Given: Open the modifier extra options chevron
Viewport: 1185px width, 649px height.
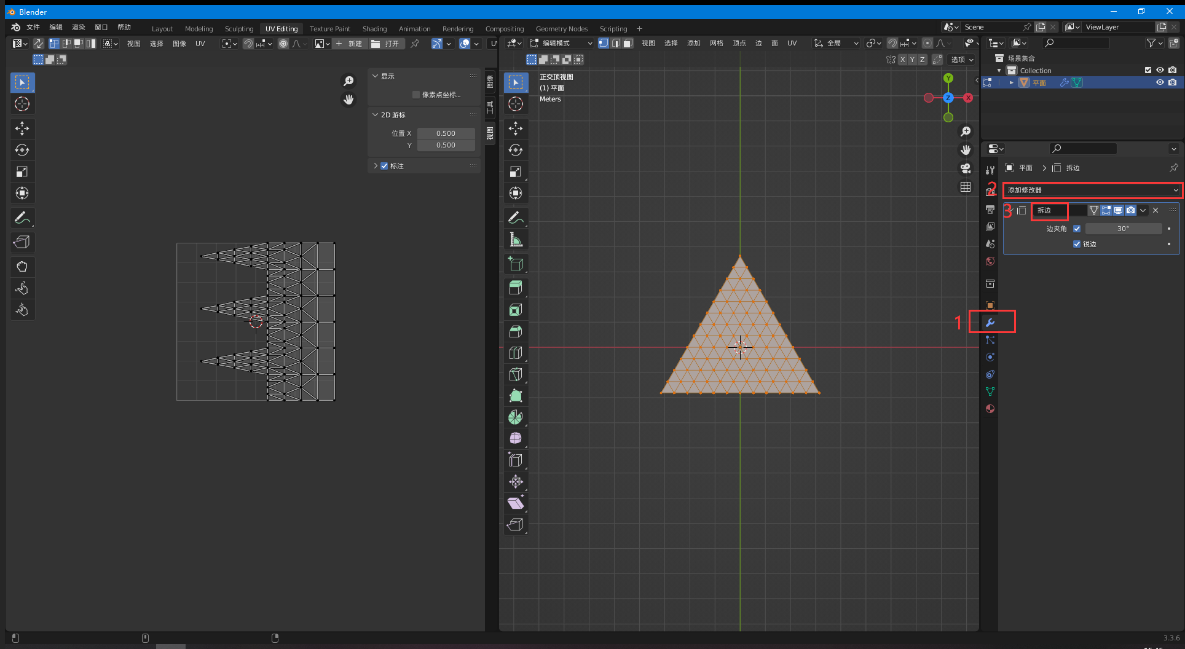Looking at the screenshot, I should [x=1143, y=210].
